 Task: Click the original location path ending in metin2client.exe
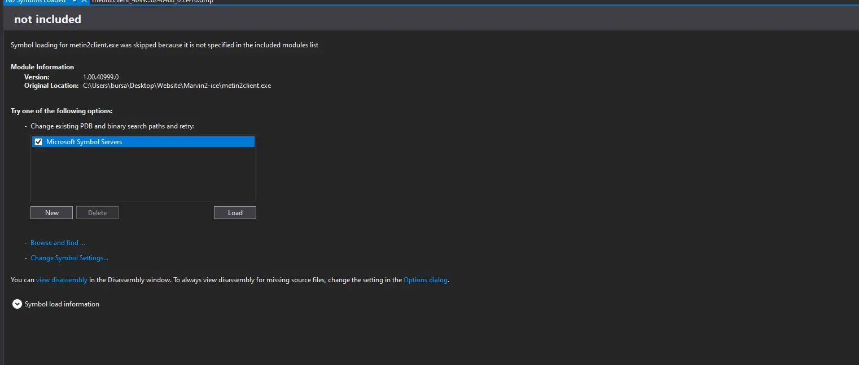(x=177, y=86)
